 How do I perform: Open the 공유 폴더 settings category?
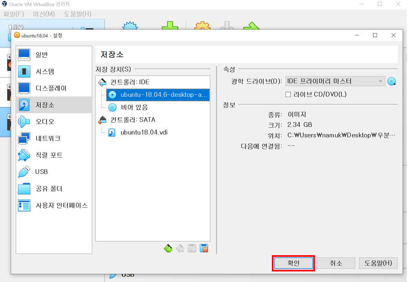click(x=54, y=189)
